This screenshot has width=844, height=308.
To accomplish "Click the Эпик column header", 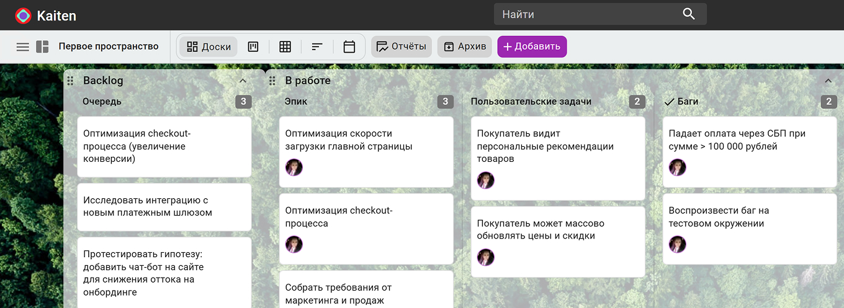I will point(296,102).
